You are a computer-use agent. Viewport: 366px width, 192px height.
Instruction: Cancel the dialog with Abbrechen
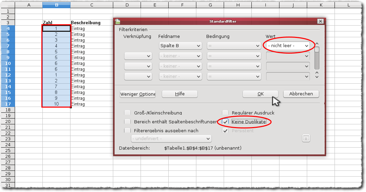coord(301,94)
